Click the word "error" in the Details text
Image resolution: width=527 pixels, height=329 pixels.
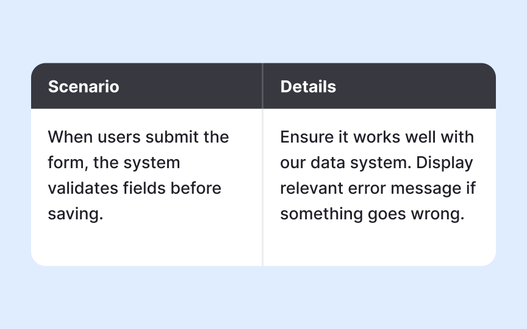367,189
